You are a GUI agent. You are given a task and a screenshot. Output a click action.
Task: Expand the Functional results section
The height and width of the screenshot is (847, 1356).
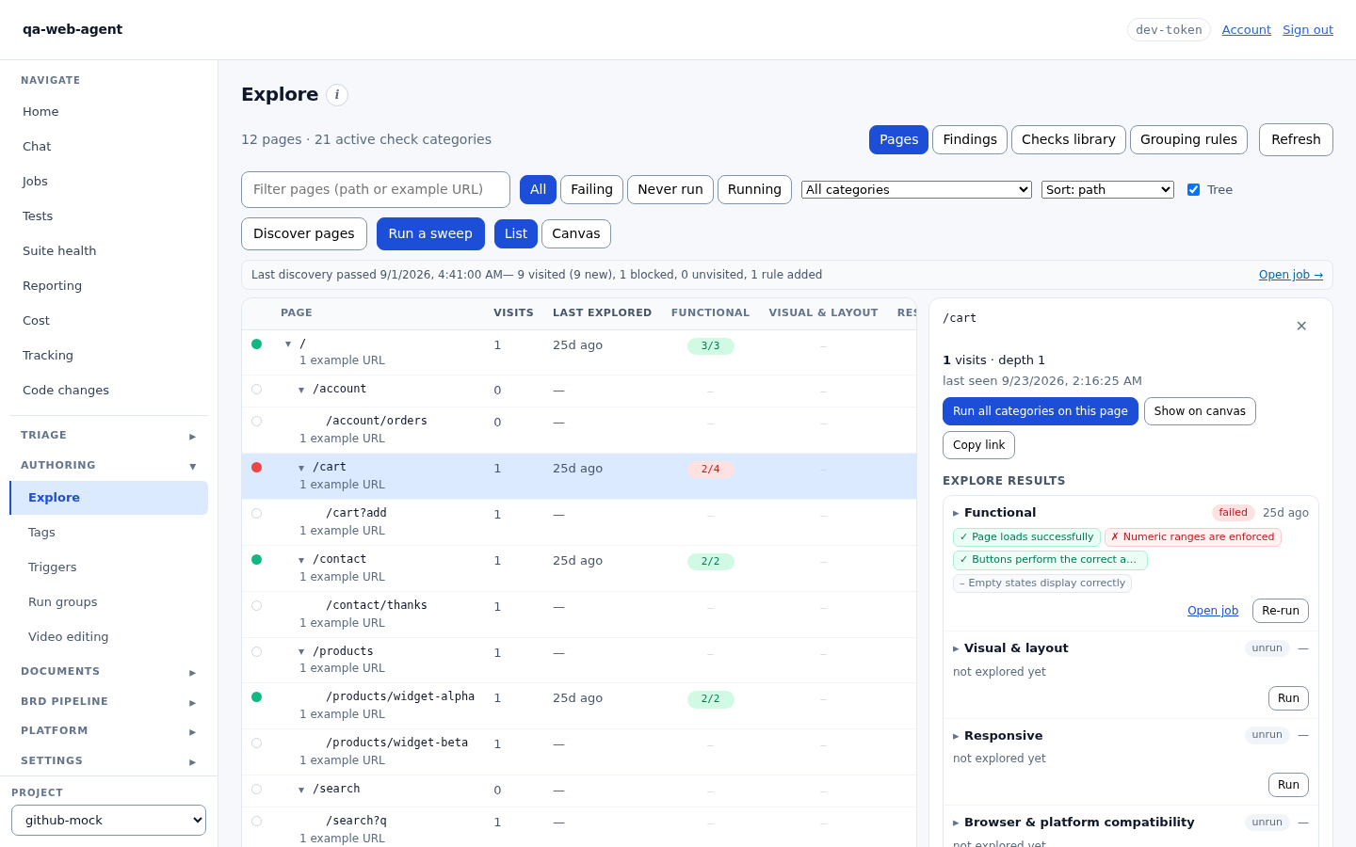pyautogui.click(x=956, y=513)
